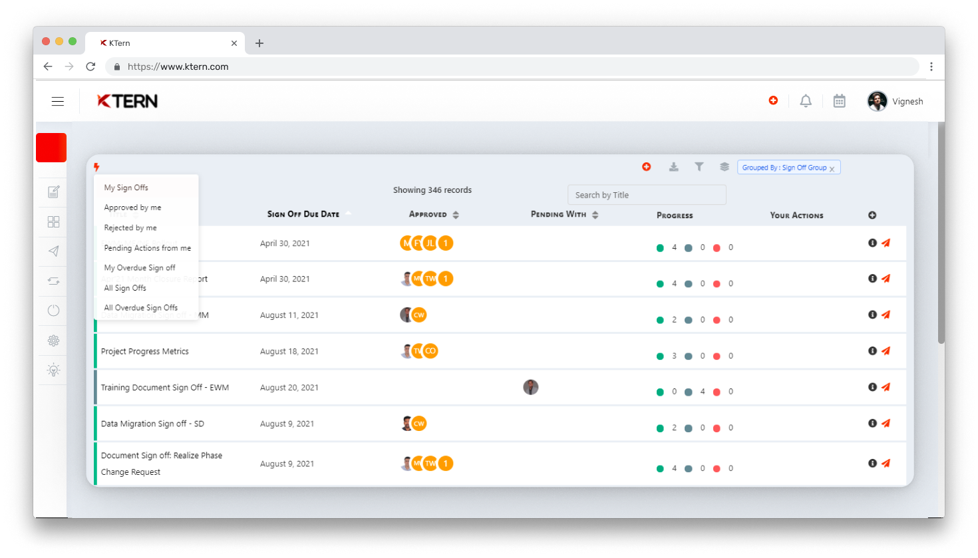
Task: Open the notifications bell
Action: tap(806, 101)
